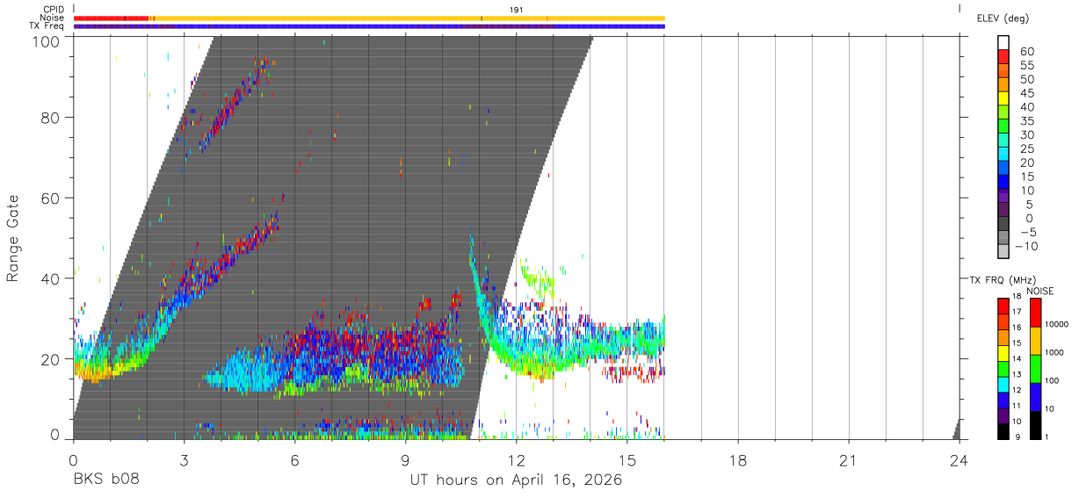
Task: Click the 10000 tick label in the NOISE legend
Action: 1055,325
